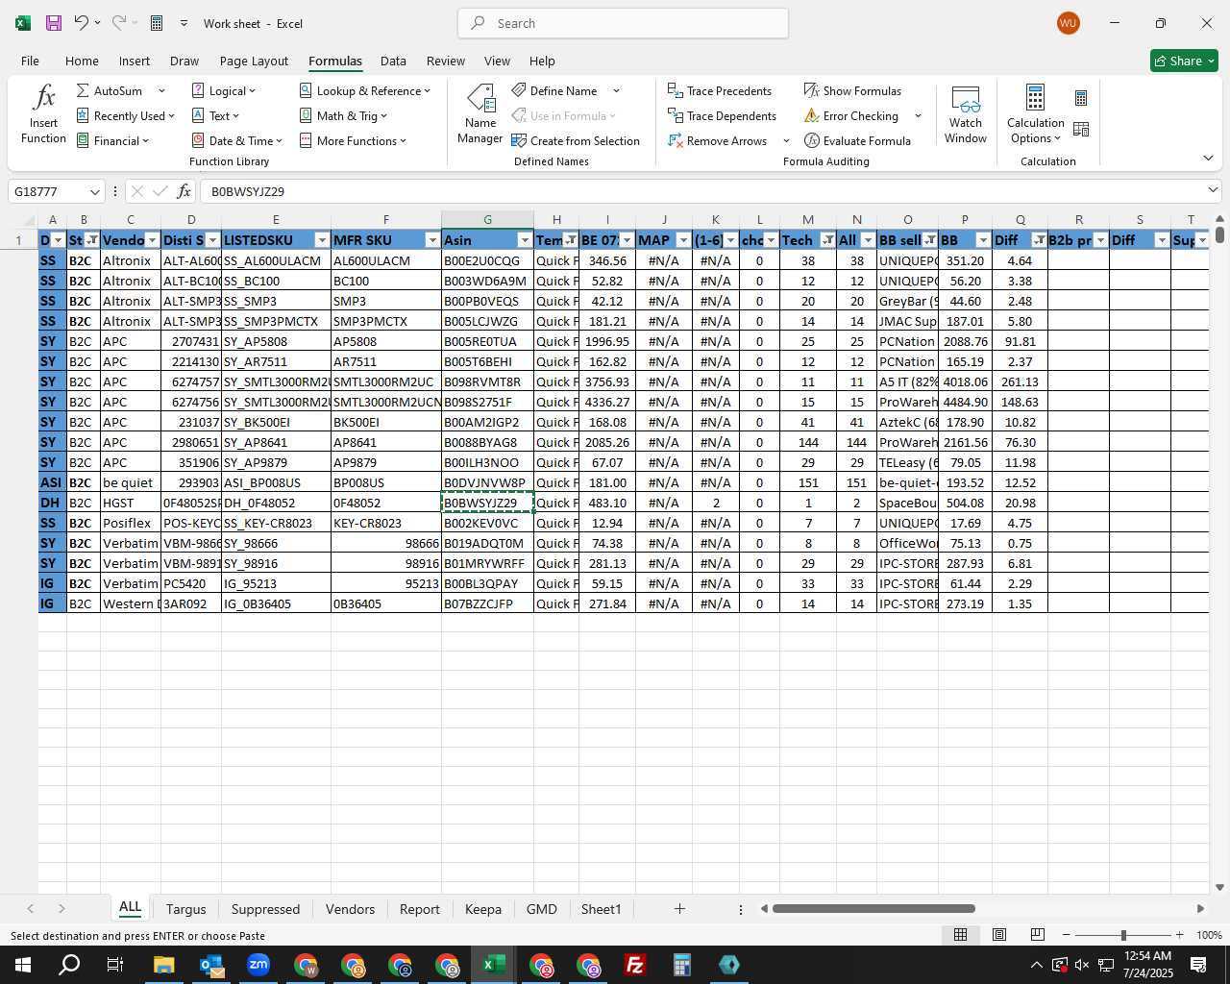Viewport: 1230px width, 984px height.
Task: Open File Explorer from taskbar
Action: pos(163,965)
